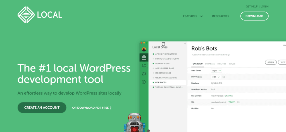Image resolution: width=286 pixels, height=132 pixels.
Task: Switch to the Tools tab
Action: tap(232, 64)
